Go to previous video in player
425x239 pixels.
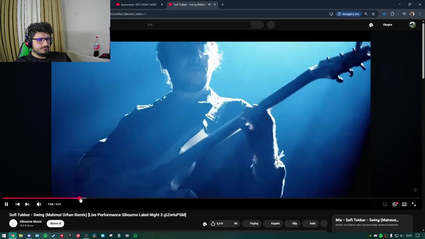[18, 204]
